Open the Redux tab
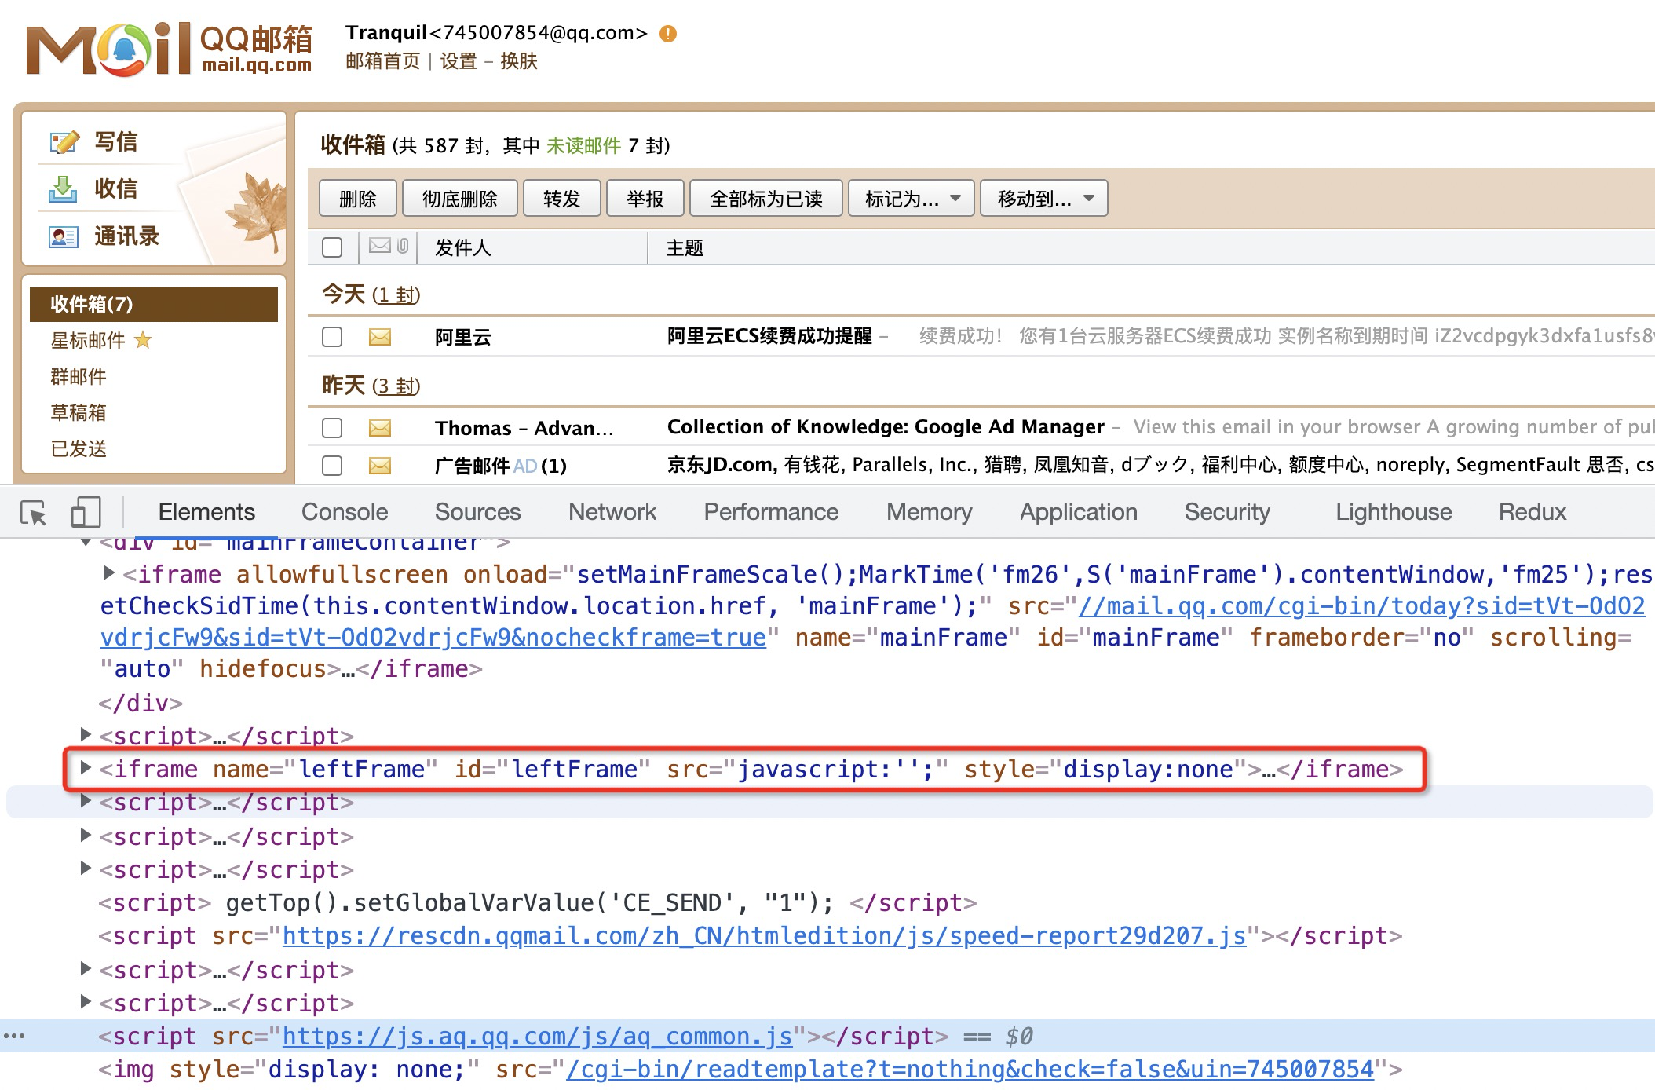 coord(1532,512)
